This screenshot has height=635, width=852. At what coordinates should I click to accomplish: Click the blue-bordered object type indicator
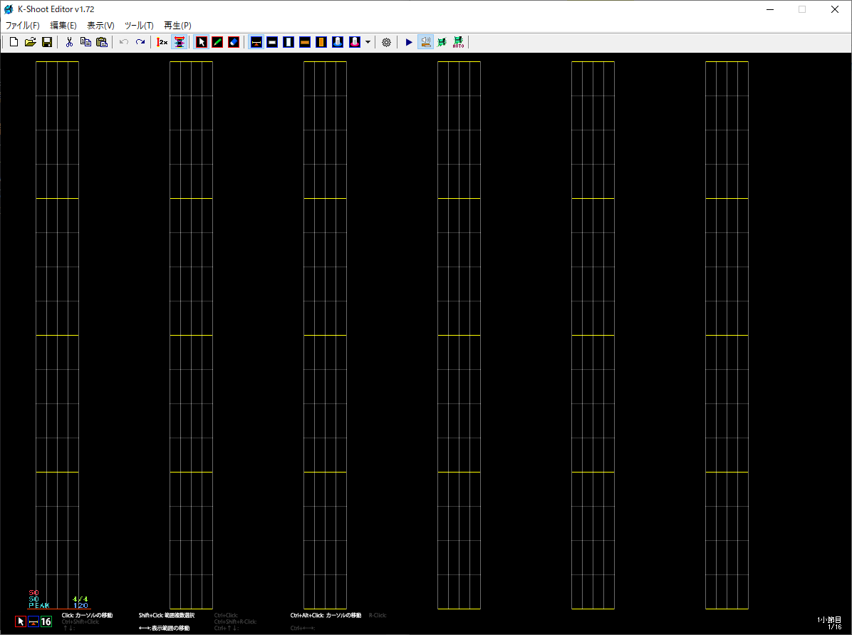tap(33, 621)
